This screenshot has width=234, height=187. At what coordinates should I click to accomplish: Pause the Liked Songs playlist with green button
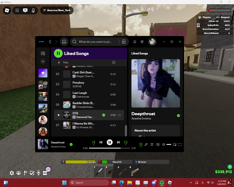coord(58,53)
